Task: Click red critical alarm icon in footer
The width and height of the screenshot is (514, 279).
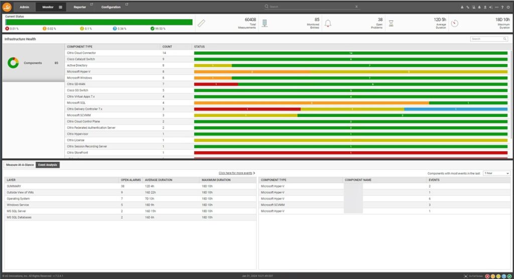Action: point(487,276)
